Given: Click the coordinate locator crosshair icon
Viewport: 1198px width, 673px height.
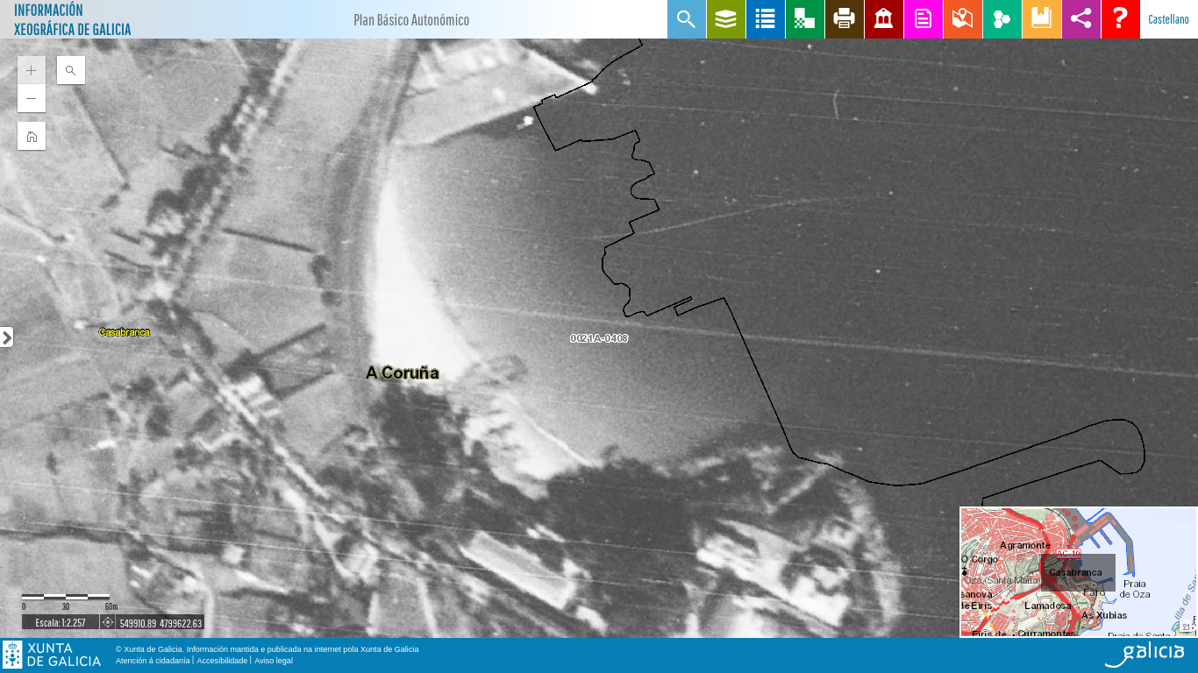Looking at the screenshot, I should pyautogui.click(x=108, y=622).
